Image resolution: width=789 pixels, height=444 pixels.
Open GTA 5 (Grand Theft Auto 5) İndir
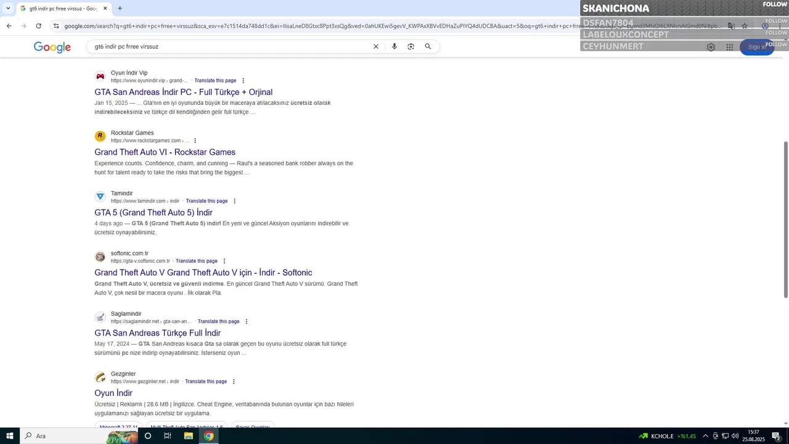click(153, 213)
